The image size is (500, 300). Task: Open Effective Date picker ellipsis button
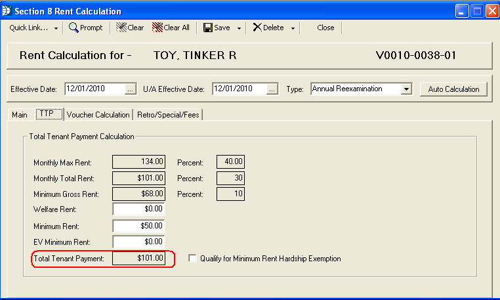tap(130, 89)
